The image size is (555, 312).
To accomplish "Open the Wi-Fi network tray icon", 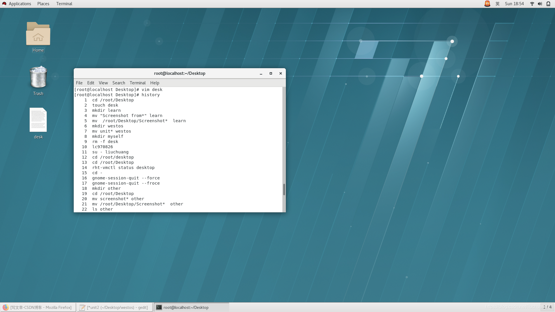I will point(532,4).
